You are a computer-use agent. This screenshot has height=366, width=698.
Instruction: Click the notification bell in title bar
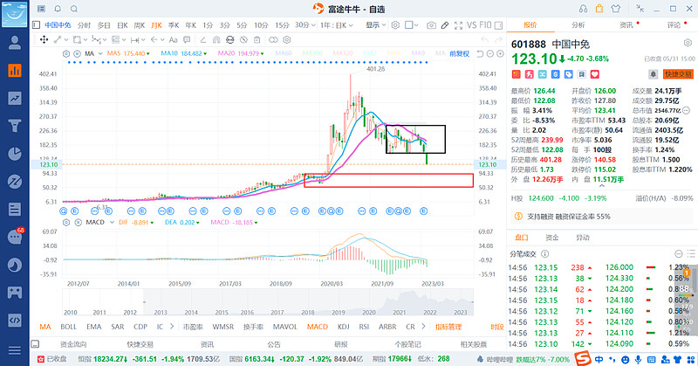[x=58, y=9]
